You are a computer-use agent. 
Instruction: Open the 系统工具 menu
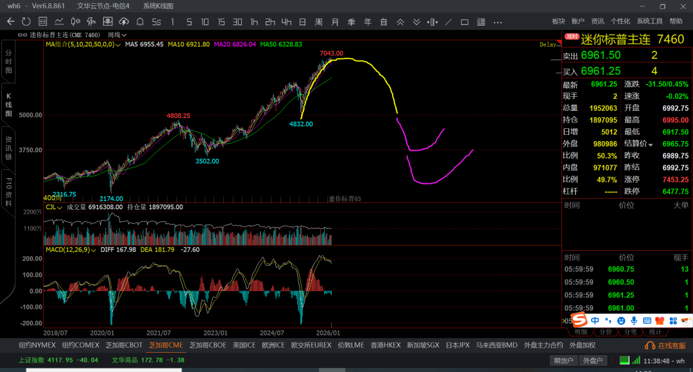click(x=649, y=21)
